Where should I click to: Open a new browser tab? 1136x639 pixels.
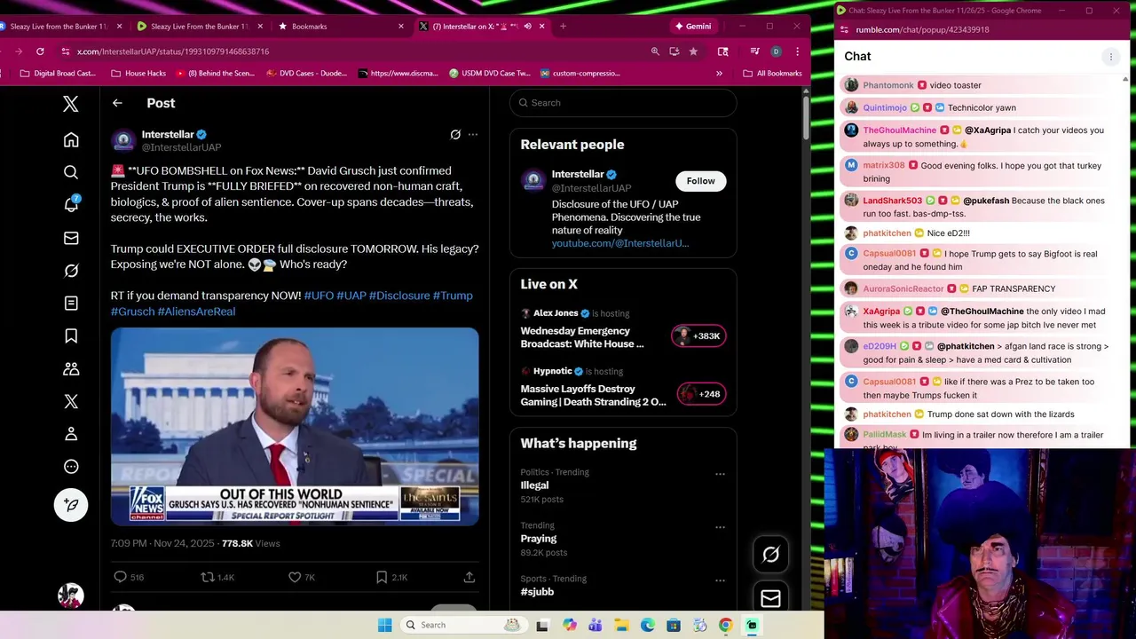(563, 26)
